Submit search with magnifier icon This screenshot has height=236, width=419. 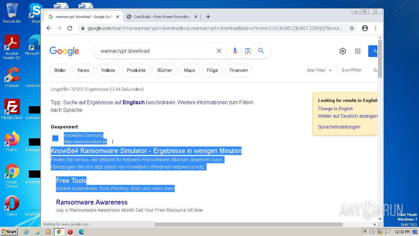pyautogui.click(x=261, y=51)
